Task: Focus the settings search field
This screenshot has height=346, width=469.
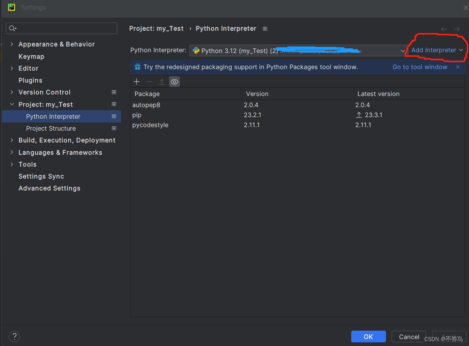Action: (x=62, y=28)
